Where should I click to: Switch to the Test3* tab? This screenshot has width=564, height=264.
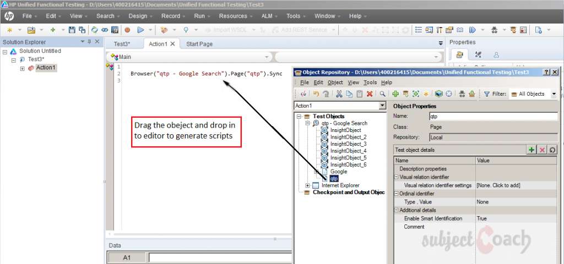point(122,44)
